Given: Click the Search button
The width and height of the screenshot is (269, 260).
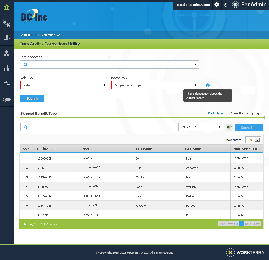Looking at the screenshot, I should pos(32,98).
